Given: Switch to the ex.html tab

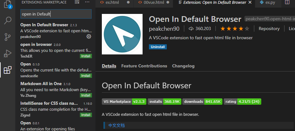Looking at the screenshot, I should (112, 3).
